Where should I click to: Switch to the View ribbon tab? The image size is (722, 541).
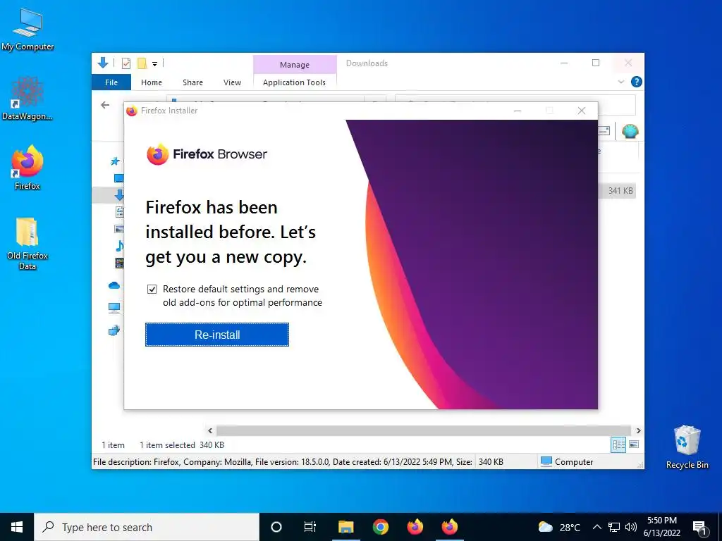(232, 82)
